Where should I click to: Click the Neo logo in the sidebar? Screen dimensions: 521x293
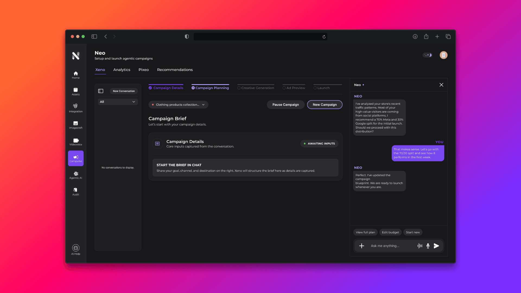pos(76,56)
